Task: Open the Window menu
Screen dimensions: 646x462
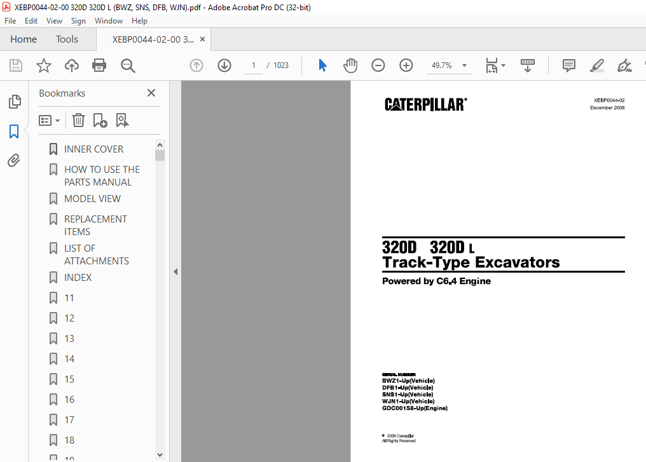Action: coord(109,21)
